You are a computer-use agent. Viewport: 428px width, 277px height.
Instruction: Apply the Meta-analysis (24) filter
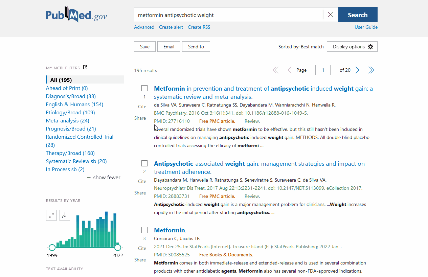click(x=67, y=120)
